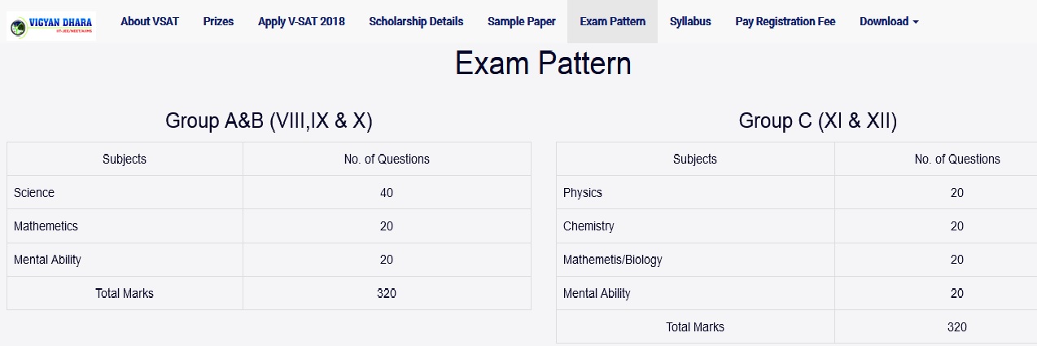Image resolution: width=1037 pixels, height=346 pixels.
Task: Click Pay Registration Fee link
Action: tap(785, 21)
